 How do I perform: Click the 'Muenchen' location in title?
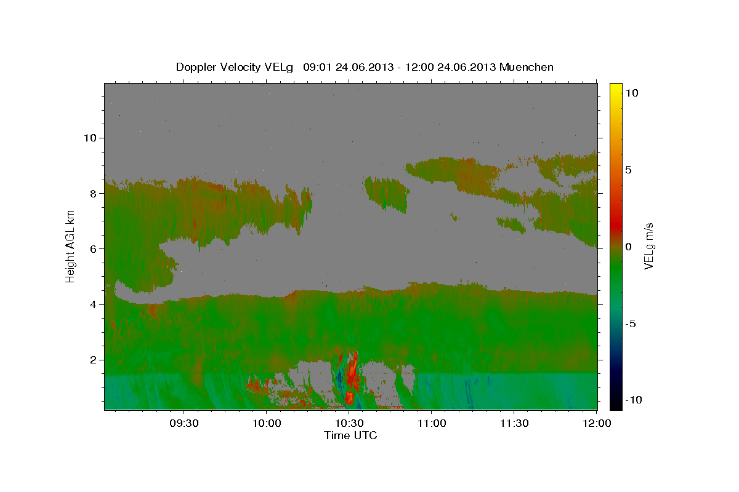[527, 66]
